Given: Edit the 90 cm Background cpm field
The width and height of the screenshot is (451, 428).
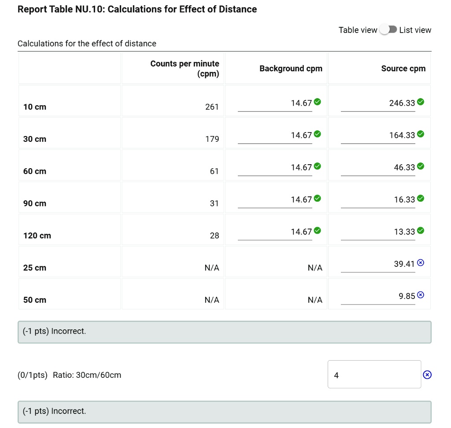Looking at the screenshot, I should click(x=275, y=200).
